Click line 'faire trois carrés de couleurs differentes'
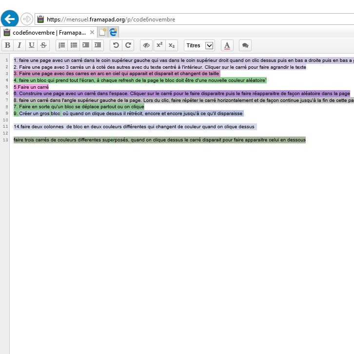Screen dimensions: 354x354 pos(159,140)
